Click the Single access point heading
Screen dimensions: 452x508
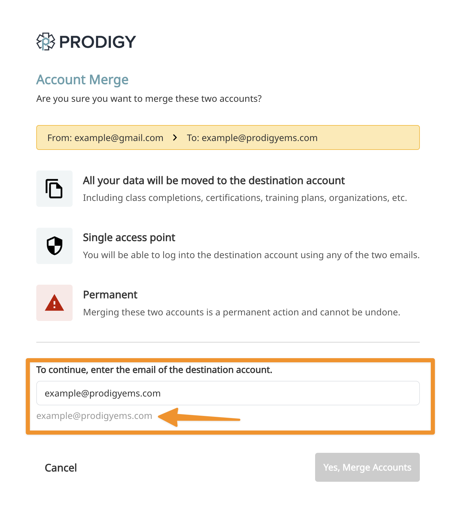click(129, 237)
